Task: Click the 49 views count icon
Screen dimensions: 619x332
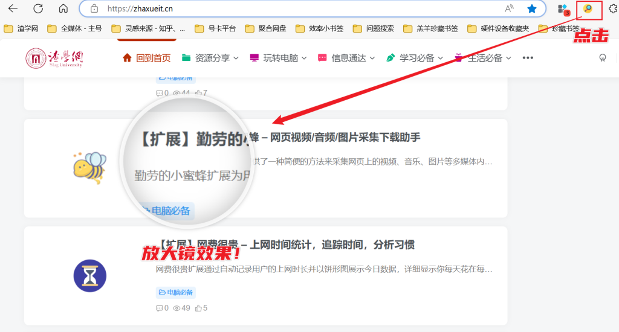Action: 181,308
